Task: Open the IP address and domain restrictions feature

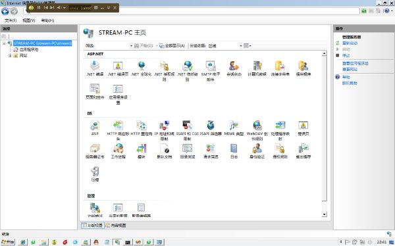Action: pyautogui.click(x=164, y=130)
